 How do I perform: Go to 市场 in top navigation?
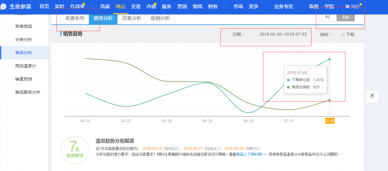pyautogui.click(x=238, y=7)
